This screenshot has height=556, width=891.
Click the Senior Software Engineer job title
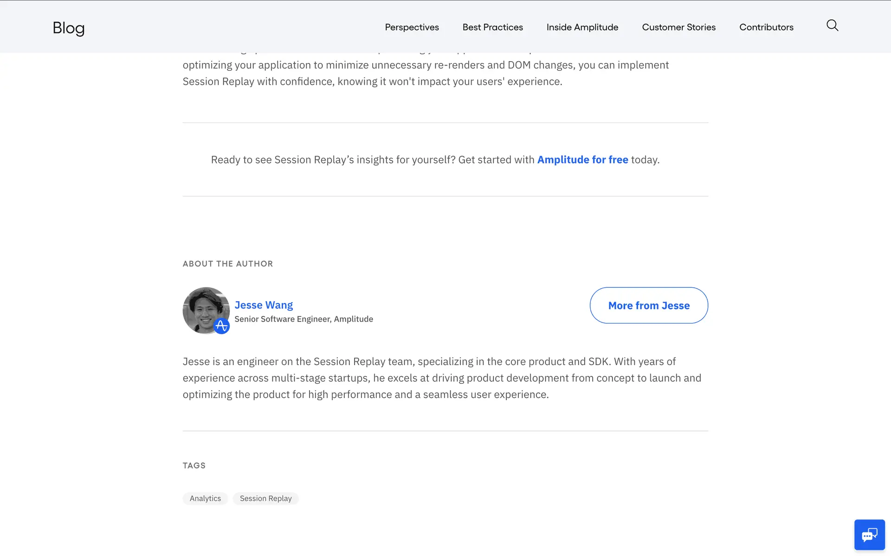[x=303, y=319]
